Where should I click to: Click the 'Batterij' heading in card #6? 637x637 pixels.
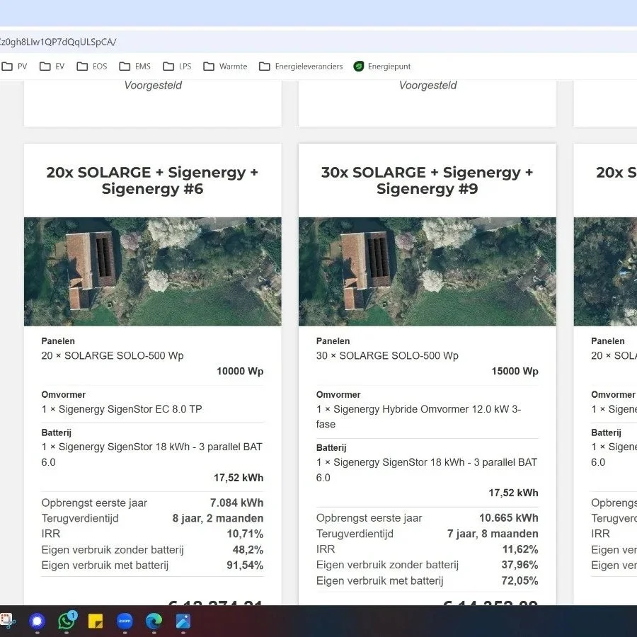[56, 432]
